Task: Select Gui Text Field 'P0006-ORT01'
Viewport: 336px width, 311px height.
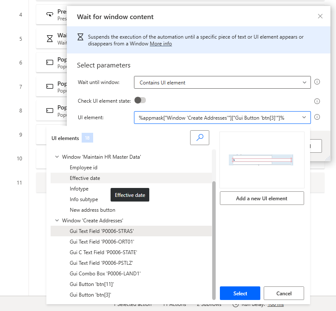Action: (x=131, y=242)
